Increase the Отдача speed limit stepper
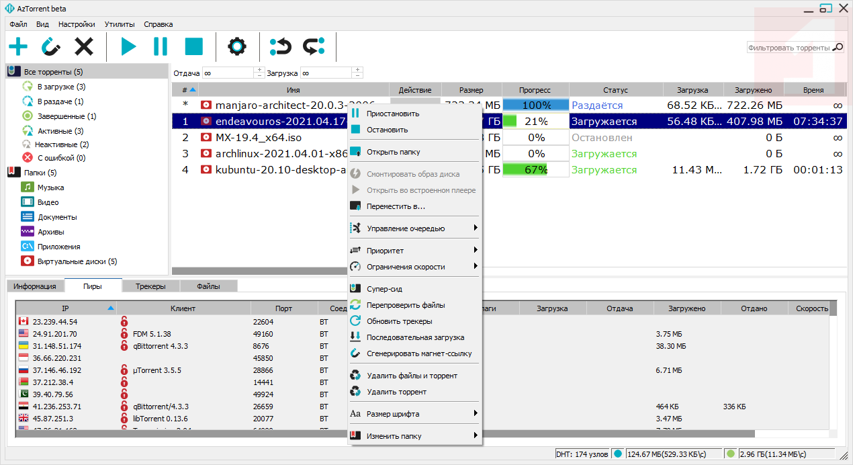 [259, 70]
